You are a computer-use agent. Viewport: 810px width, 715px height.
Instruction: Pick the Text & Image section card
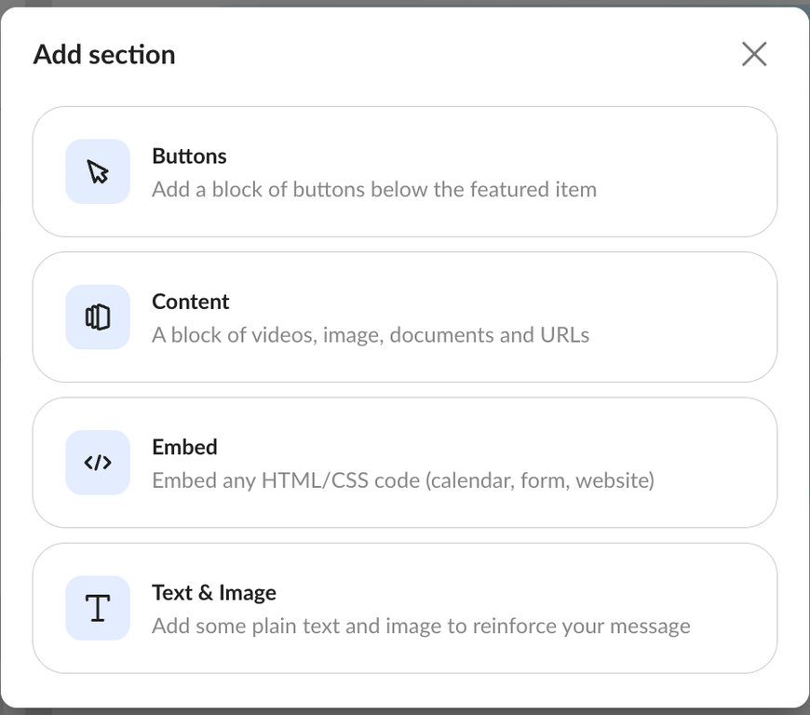405,608
